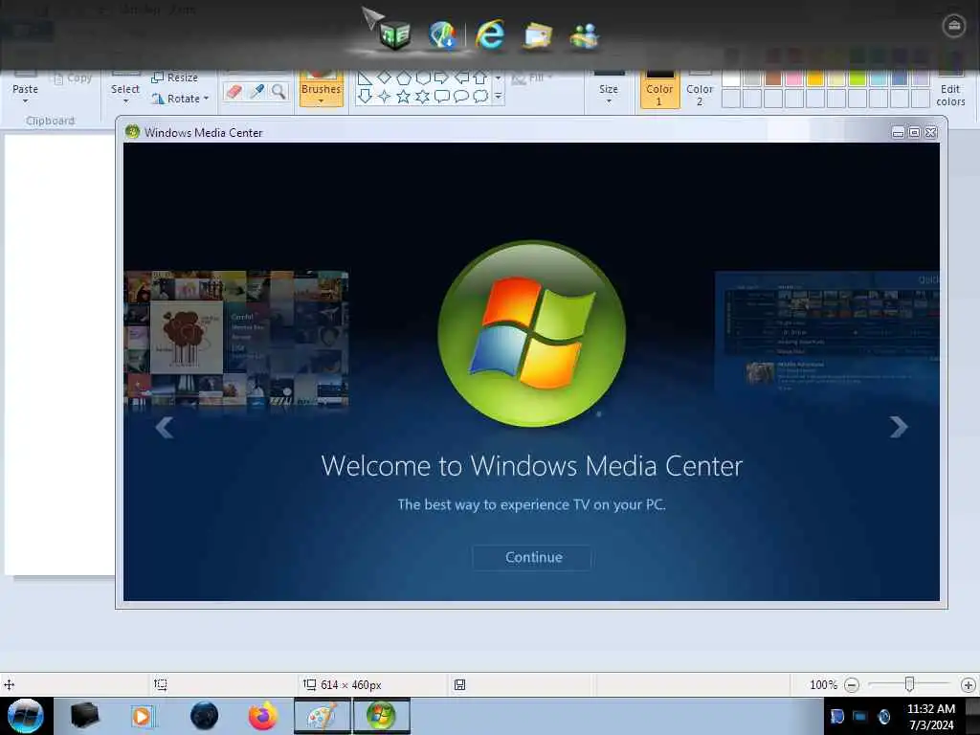Open the green cube dock icon
980x735 pixels.
[393, 34]
